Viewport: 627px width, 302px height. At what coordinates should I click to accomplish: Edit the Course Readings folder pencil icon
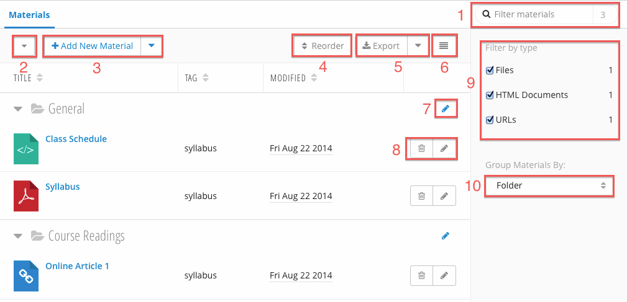pyautogui.click(x=446, y=236)
